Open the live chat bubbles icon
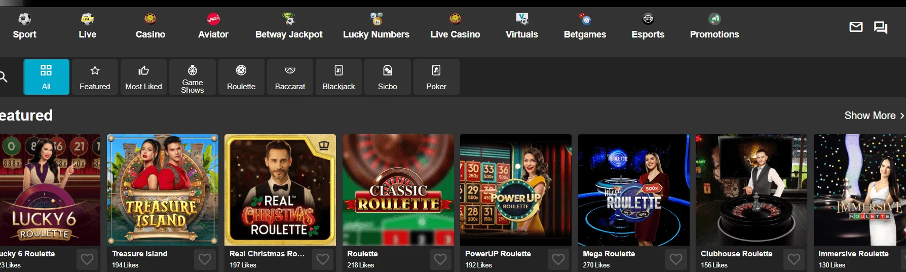The height and width of the screenshot is (272, 906). click(x=881, y=27)
